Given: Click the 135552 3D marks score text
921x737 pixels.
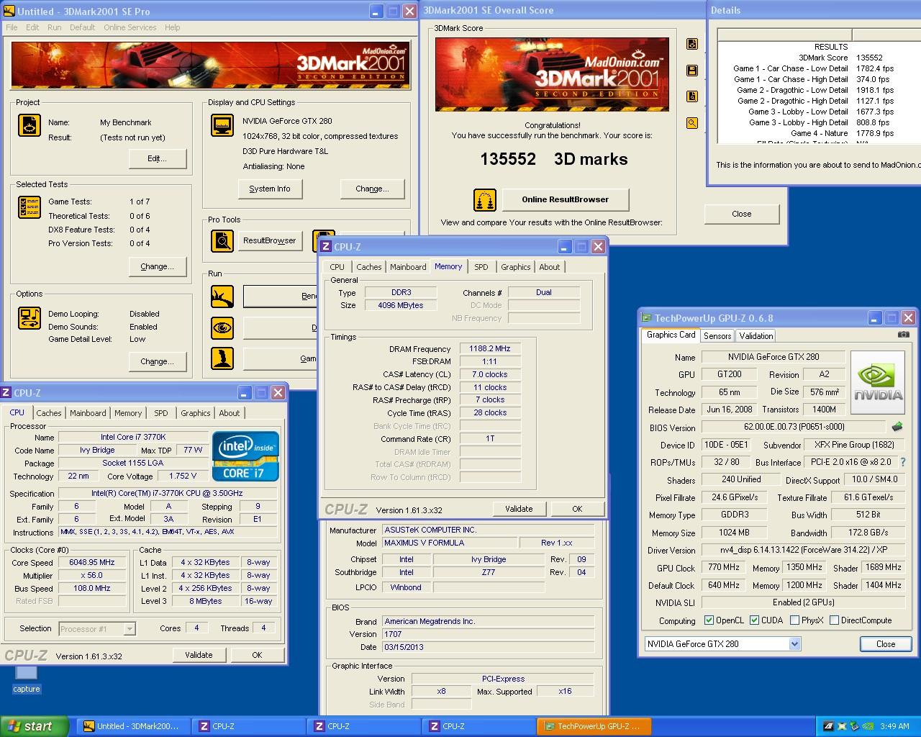Looking at the screenshot, I should point(554,159).
